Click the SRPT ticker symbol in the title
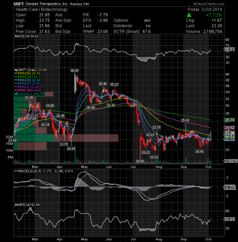Image resolution: width=238 pixels, height=242 pixels. click(x=18, y=4)
